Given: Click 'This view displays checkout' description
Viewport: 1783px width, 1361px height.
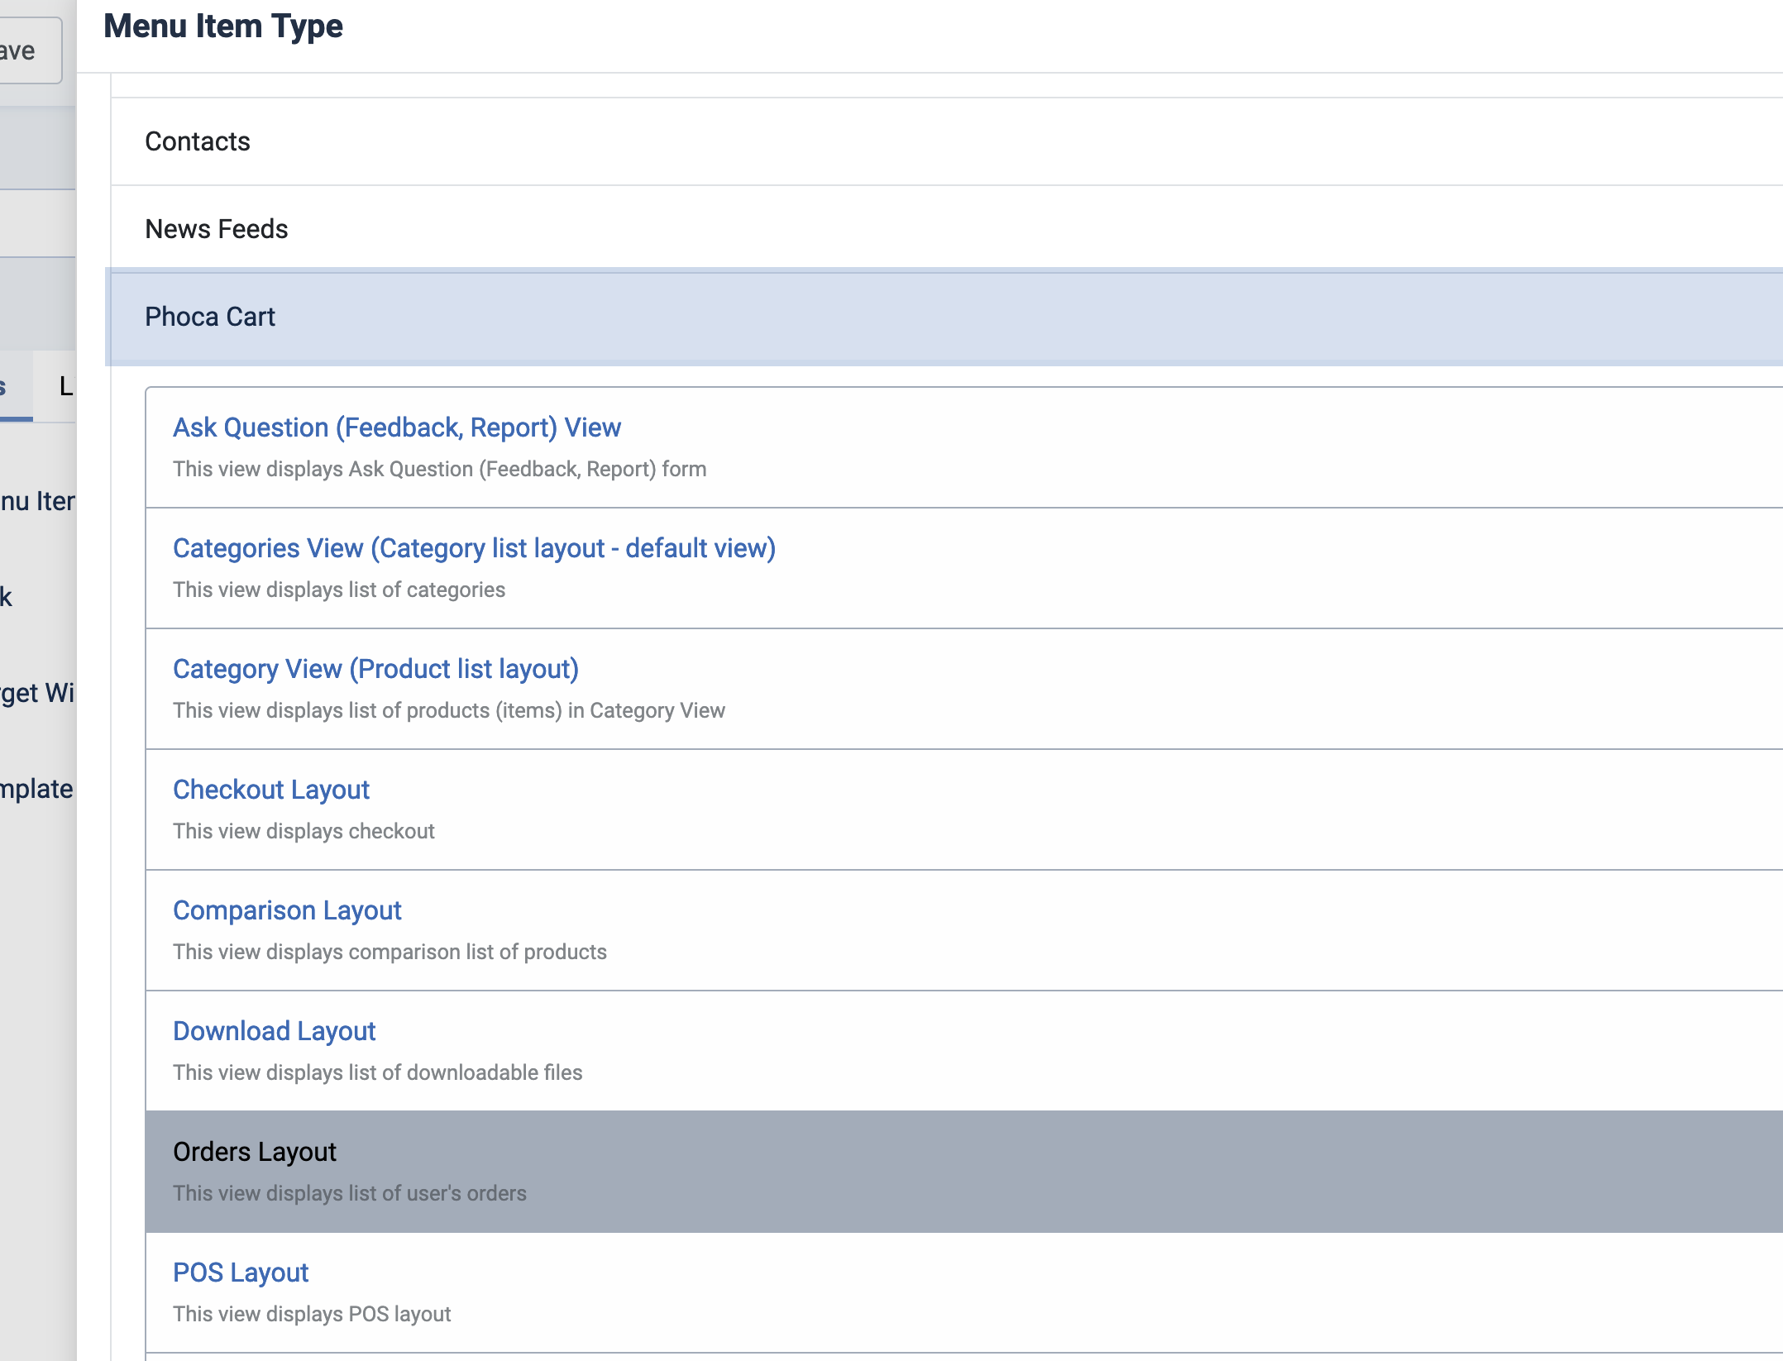Looking at the screenshot, I should (x=304, y=831).
